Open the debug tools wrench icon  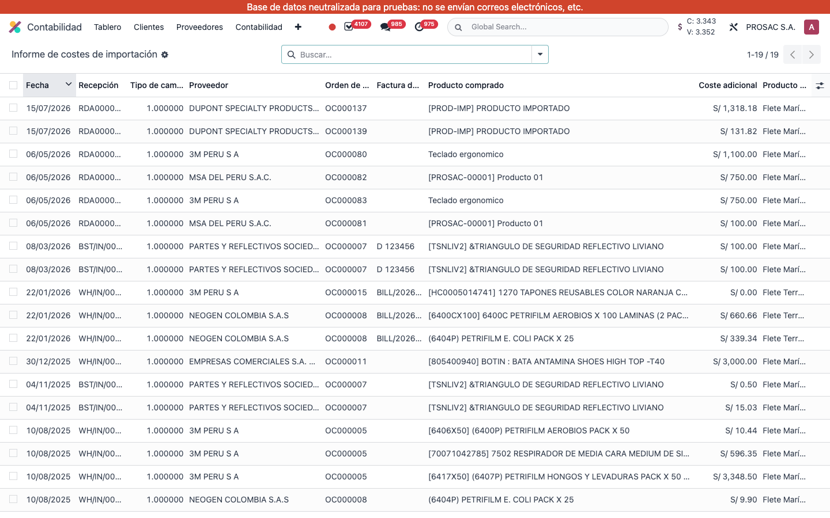[733, 27]
